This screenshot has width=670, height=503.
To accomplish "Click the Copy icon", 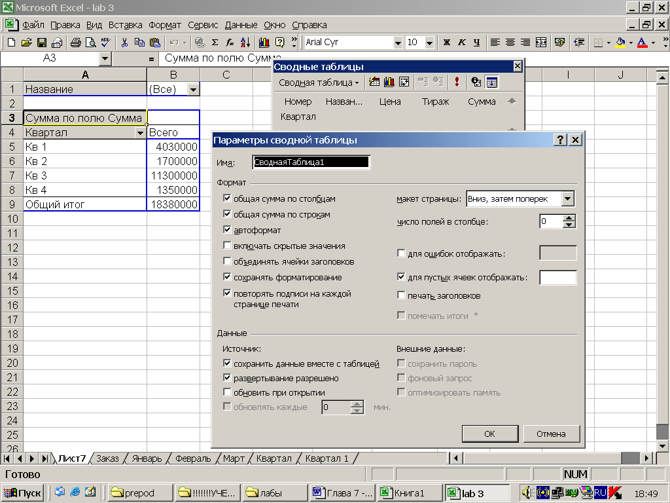I will click(139, 43).
